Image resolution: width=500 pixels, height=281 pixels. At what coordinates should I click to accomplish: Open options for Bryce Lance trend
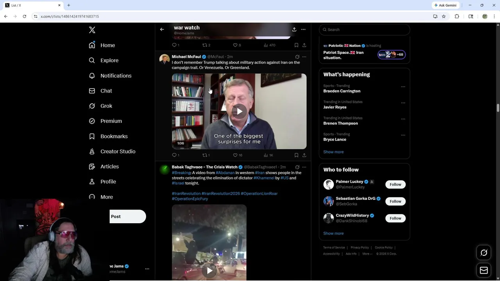[403, 135]
